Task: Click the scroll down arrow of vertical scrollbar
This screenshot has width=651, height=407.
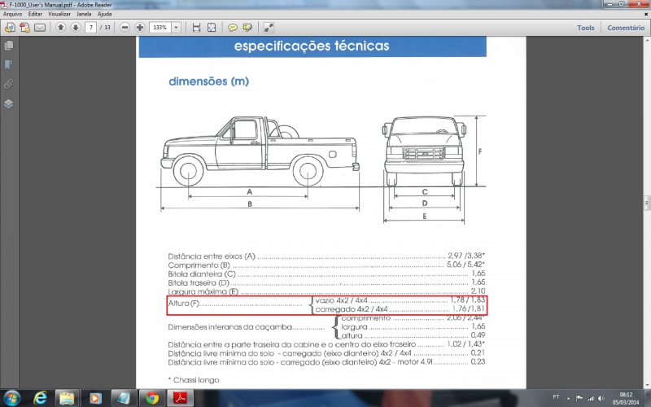Action: point(647,385)
